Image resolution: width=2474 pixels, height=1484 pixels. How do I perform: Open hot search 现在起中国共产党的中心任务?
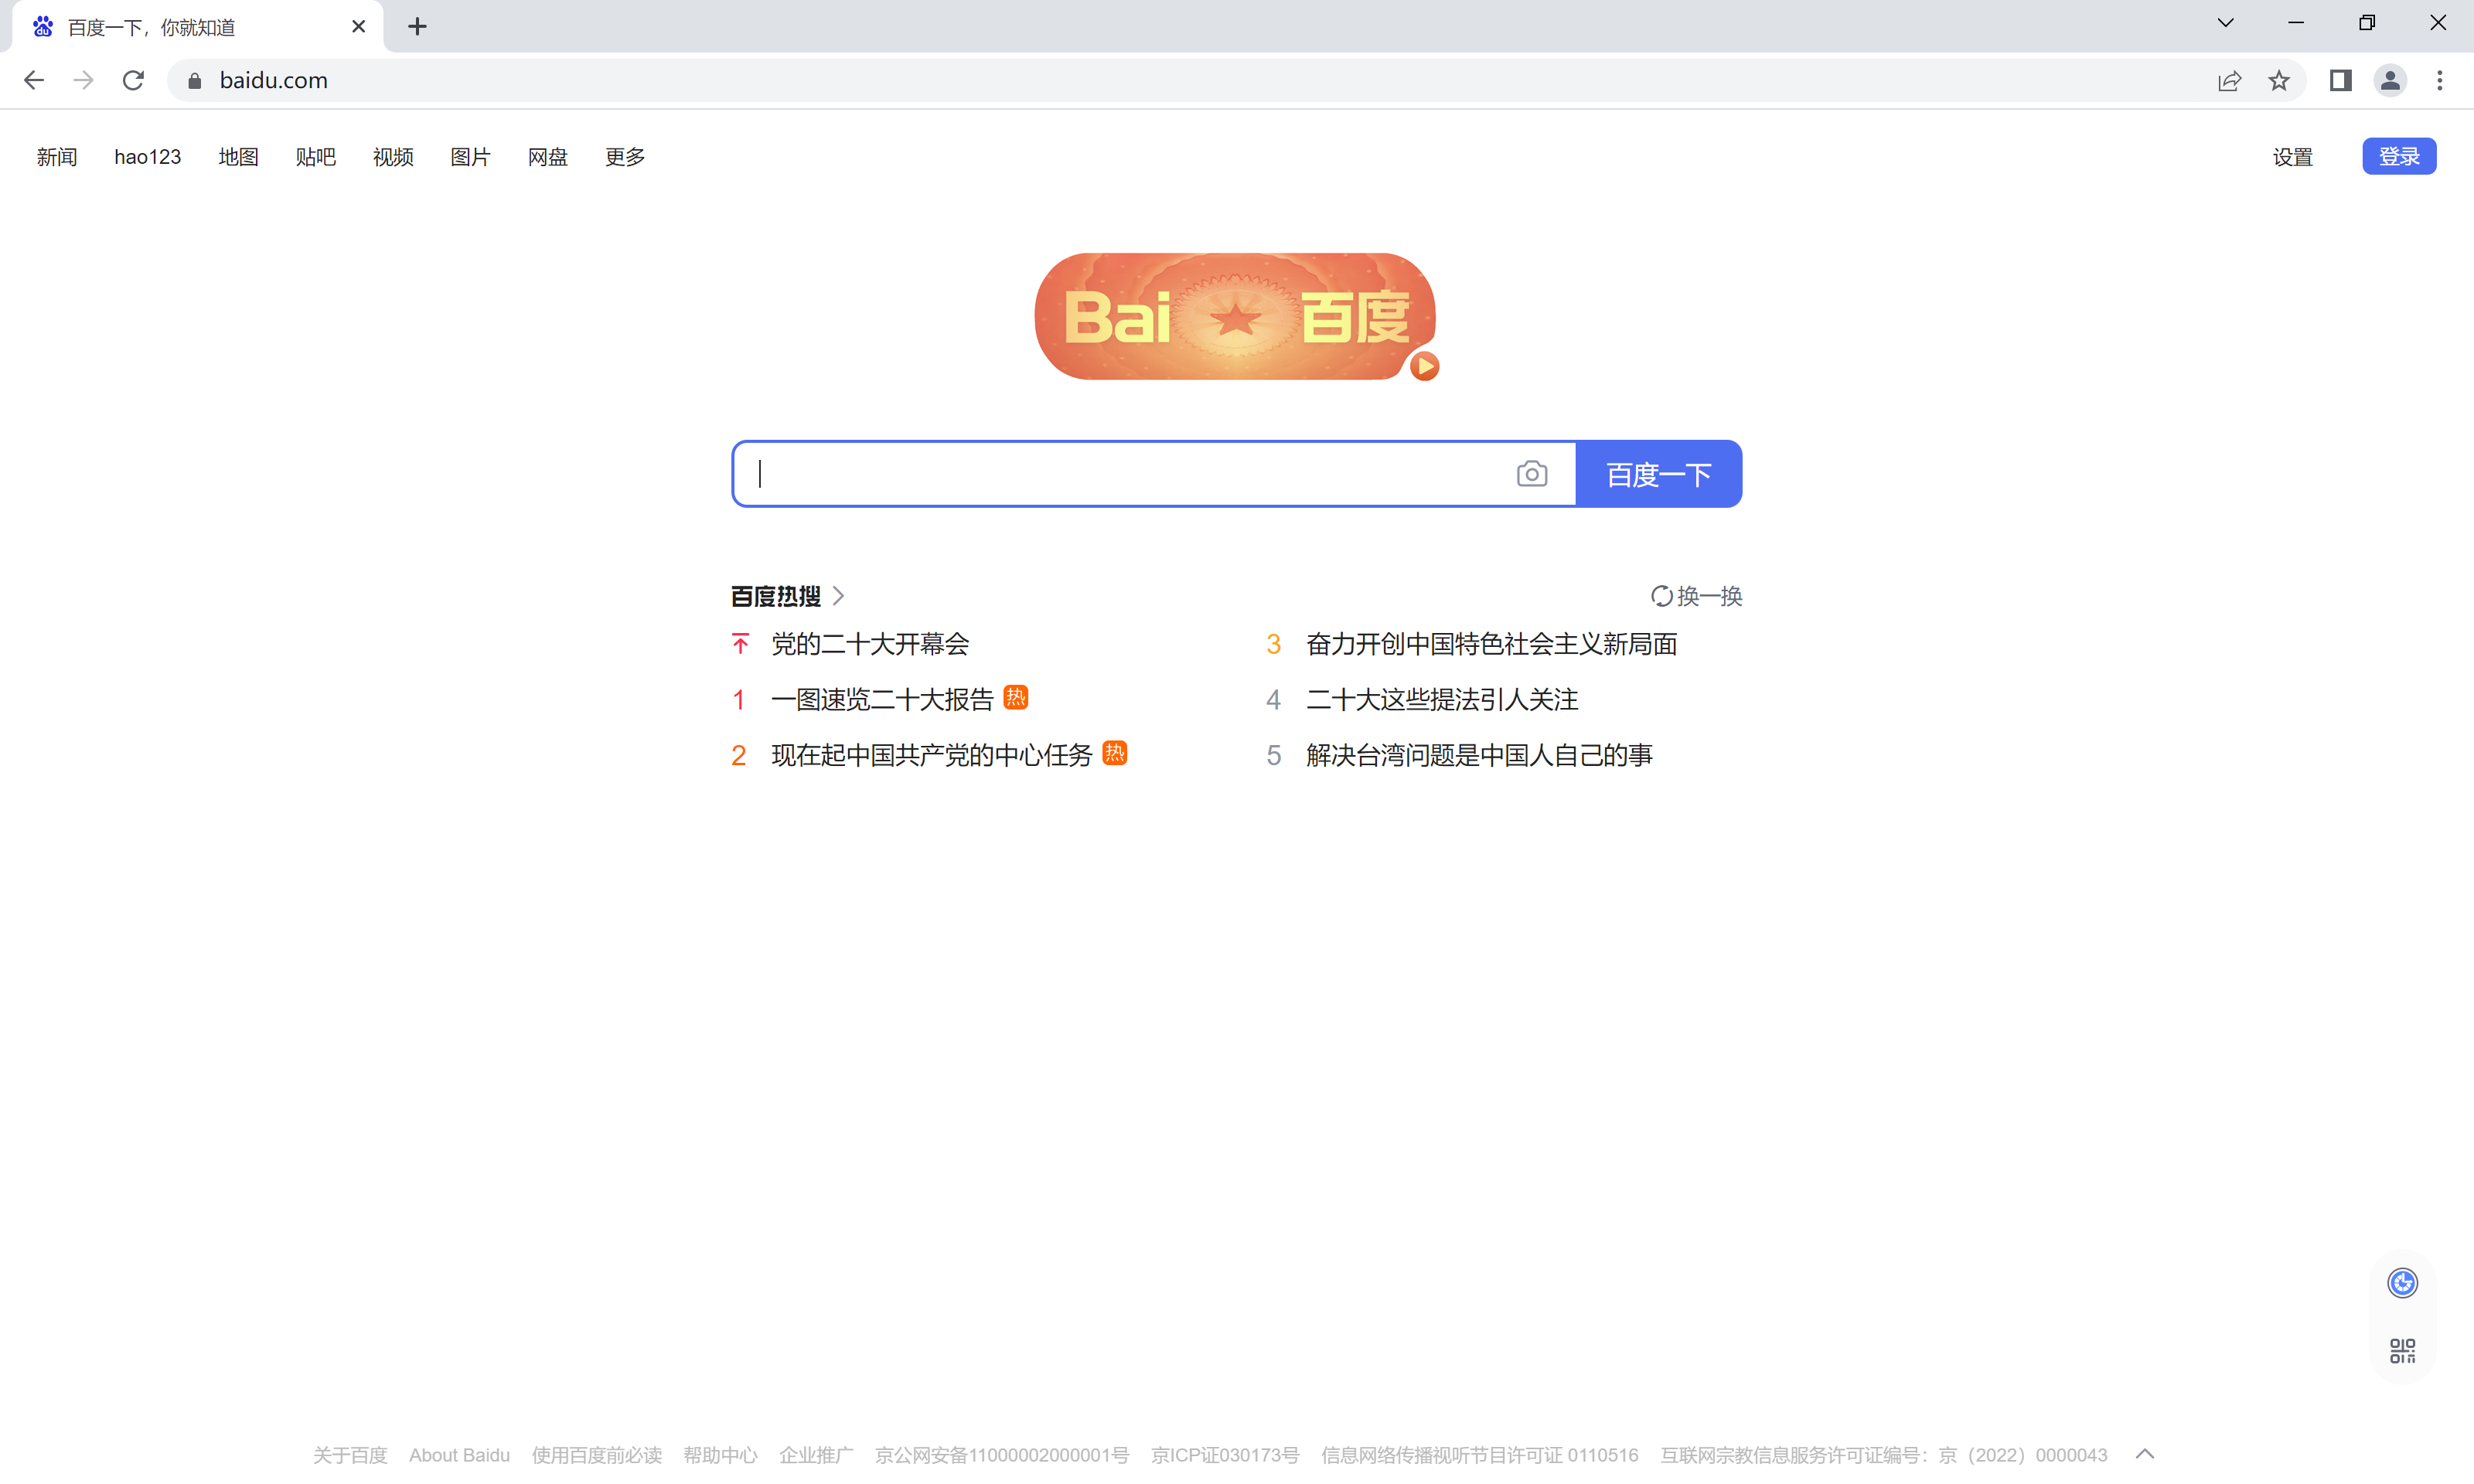click(x=932, y=755)
